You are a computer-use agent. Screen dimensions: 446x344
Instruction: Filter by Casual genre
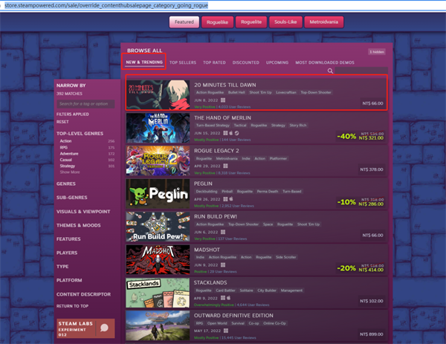(x=65, y=160)
